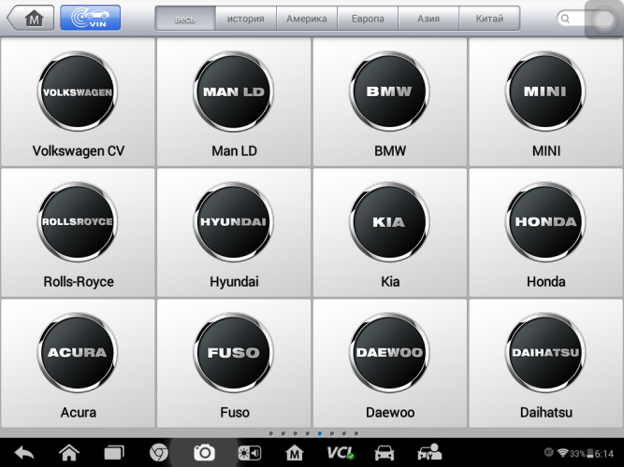Jump to the last page dot

[356, 433]
